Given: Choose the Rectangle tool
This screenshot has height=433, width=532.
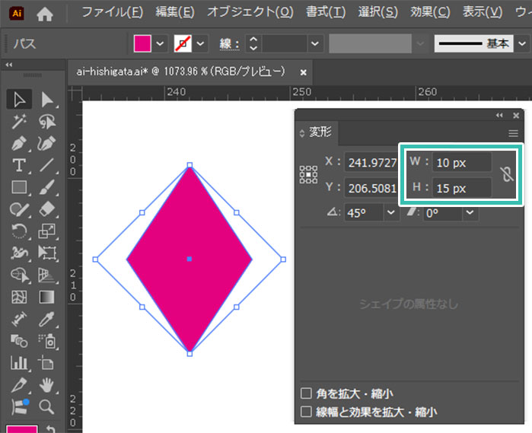Looking at the screenshot, I should 19,187.
